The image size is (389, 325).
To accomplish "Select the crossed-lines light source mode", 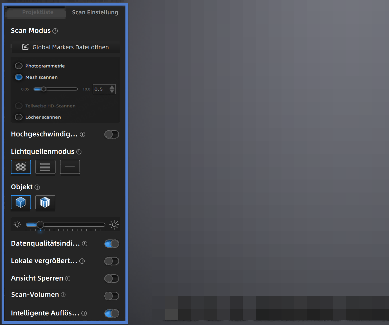I will (21, 167).
